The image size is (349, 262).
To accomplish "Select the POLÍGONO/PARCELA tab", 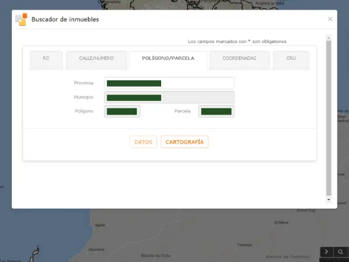I will click(168, 59).
